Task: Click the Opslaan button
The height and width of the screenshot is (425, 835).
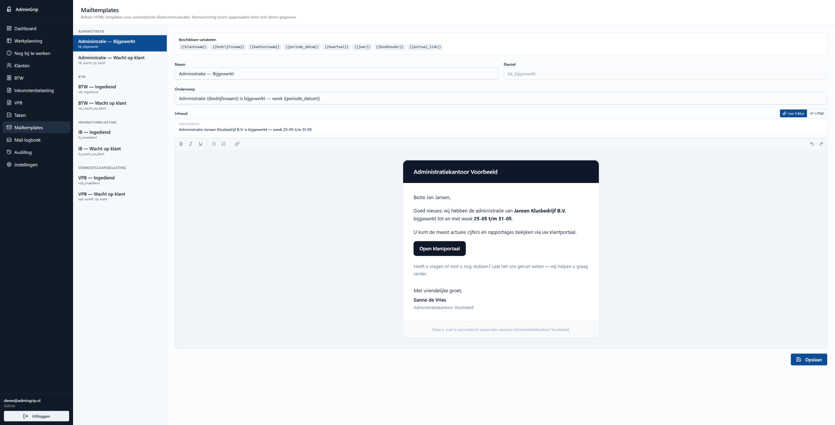Action: click(808, 360)
